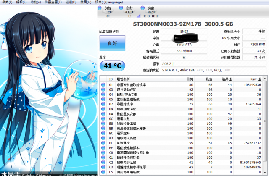Screen dimensions: 269x176
Task: Click status icon for attribute BD
Action: click(103, 138)
